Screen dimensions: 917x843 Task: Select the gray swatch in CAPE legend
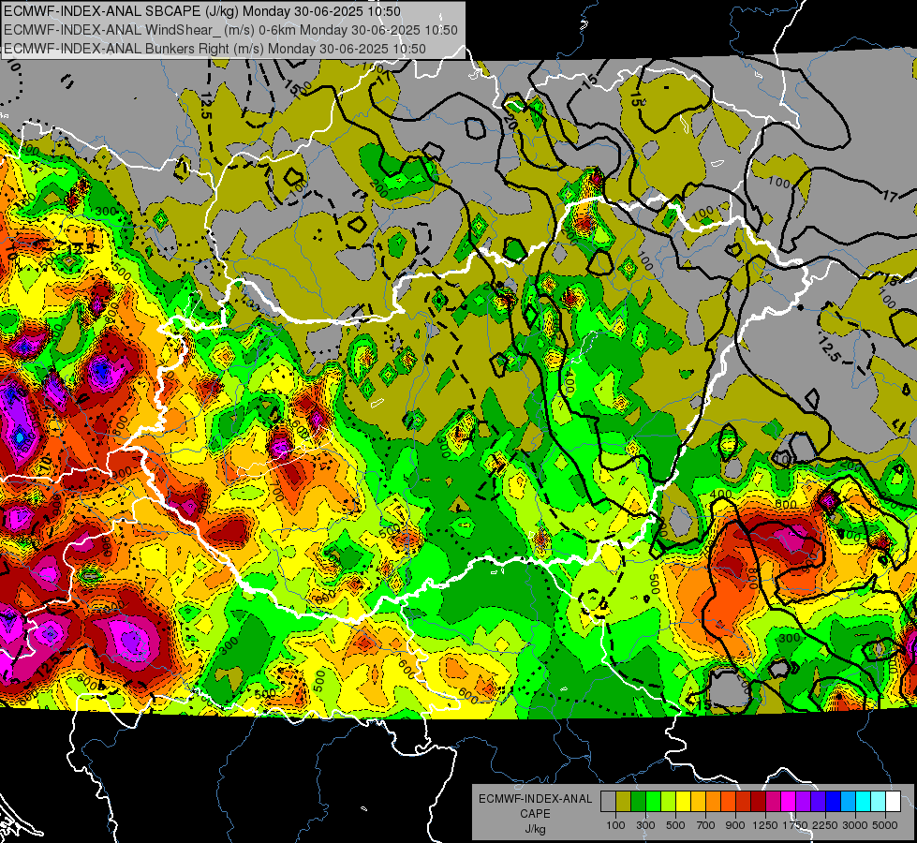click(x=608, y=802)
